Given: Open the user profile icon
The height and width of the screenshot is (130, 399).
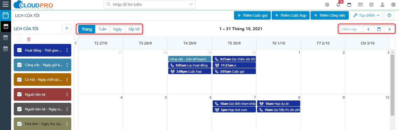Looking at the screenshot, I should pyautogui.click(x=382, y=5).
